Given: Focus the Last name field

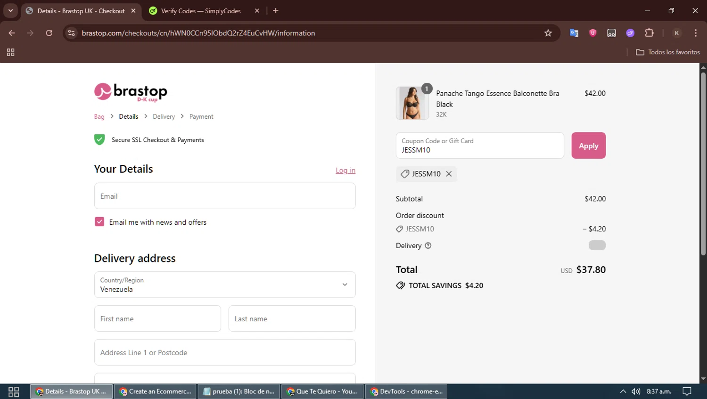Looking at the screenshot, I should 292,318.
